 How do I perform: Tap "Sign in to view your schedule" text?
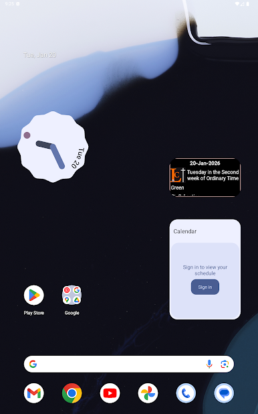point(205,270)
